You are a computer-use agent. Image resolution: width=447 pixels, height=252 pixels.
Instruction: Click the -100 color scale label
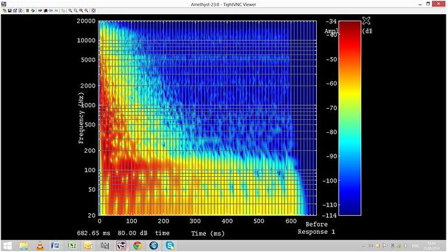coord(330,181)
